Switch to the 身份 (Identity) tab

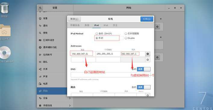(x=87, y=25)
